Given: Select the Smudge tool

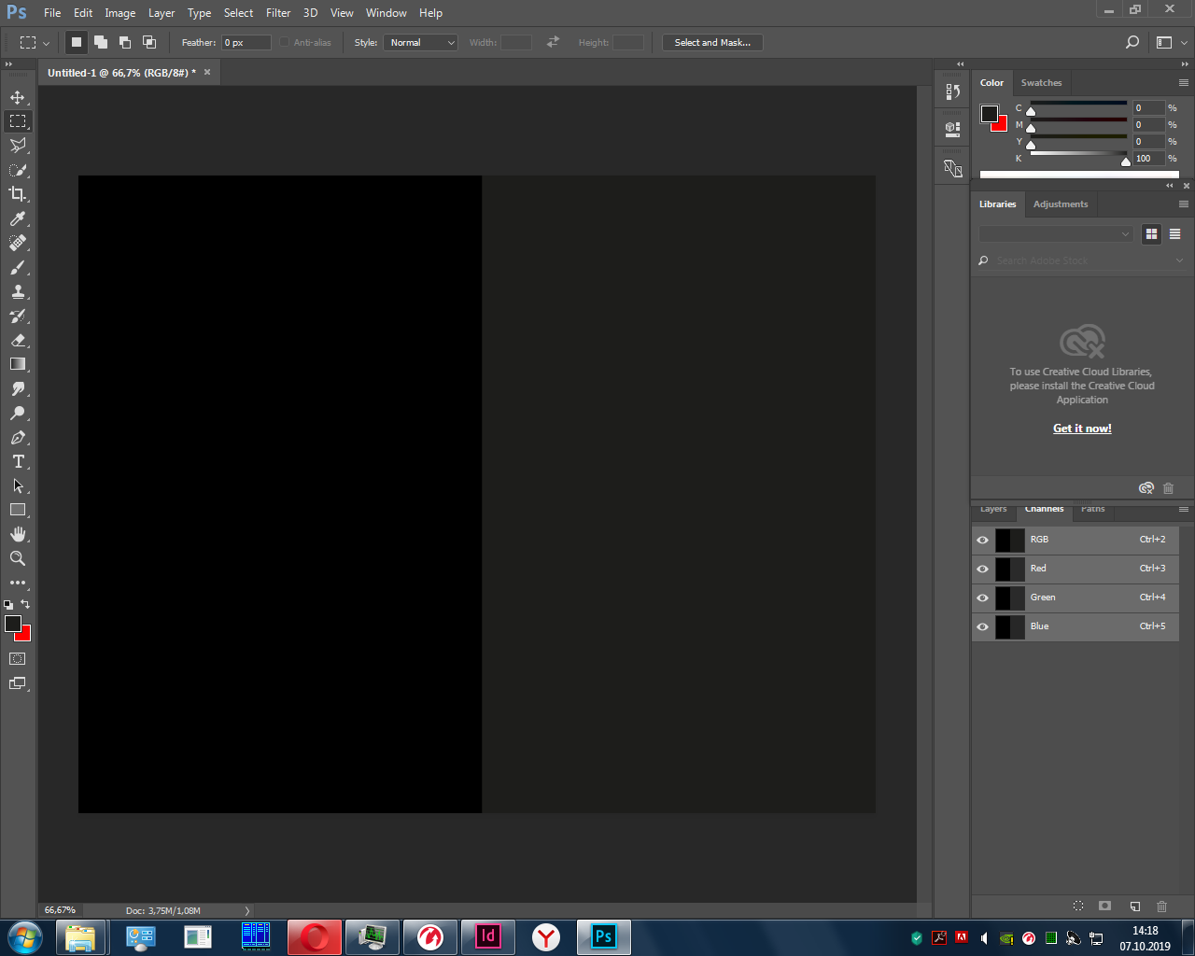Looking at the screenshot, I should click(18, 388).
